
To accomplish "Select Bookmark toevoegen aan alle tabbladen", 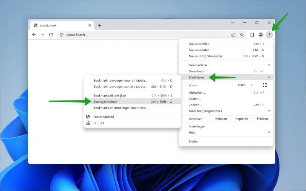I will point(132,86).
